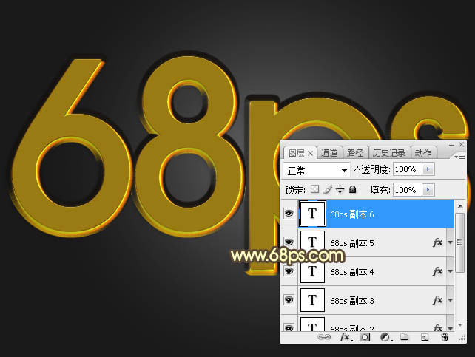The image size is (475, 357).
Task: Click the 68ps 副本 5 text thumbnail
Action: tap(312, 242)
